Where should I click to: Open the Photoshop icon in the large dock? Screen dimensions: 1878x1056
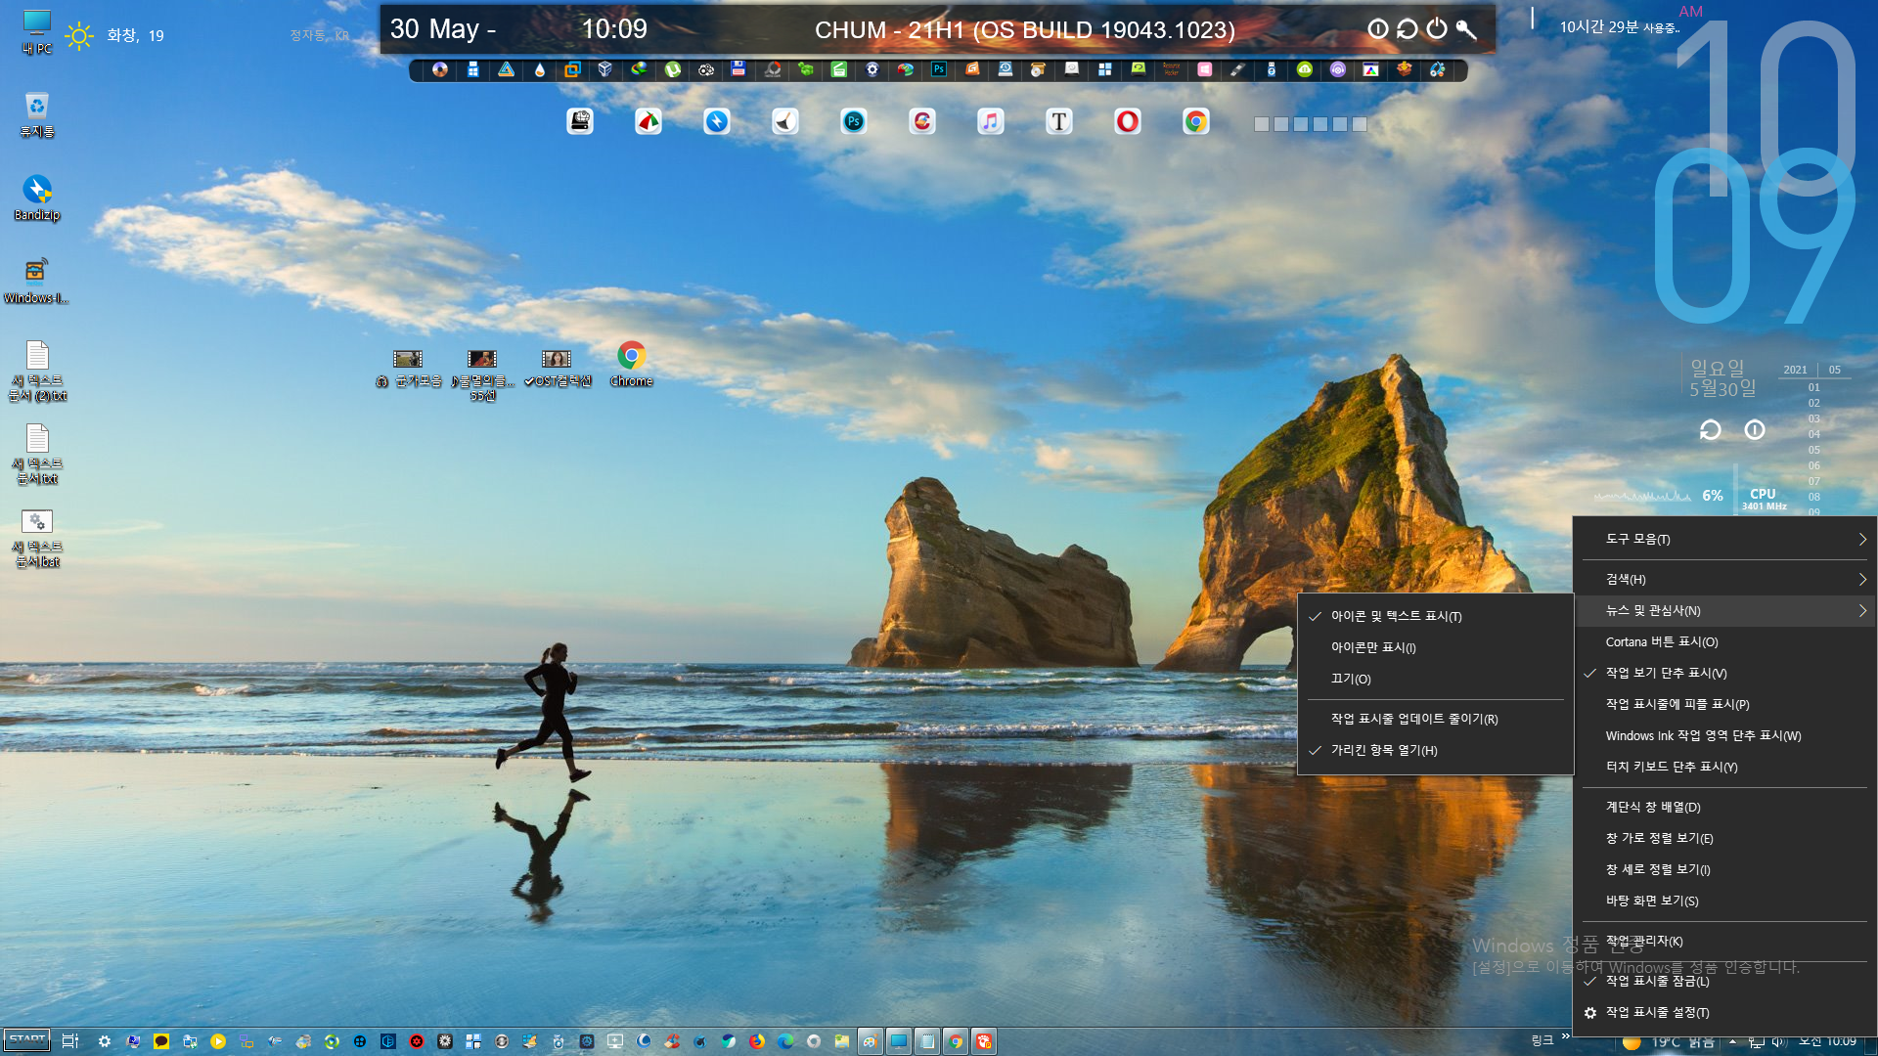click(x=854, y=121)
